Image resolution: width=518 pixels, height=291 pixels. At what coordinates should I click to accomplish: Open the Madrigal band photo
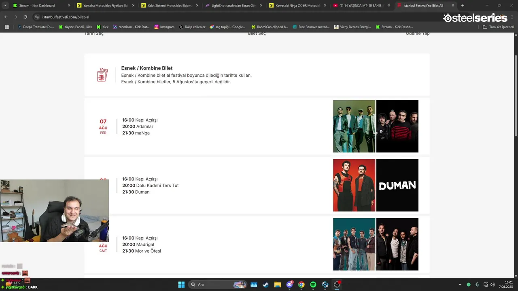point(354,244)
